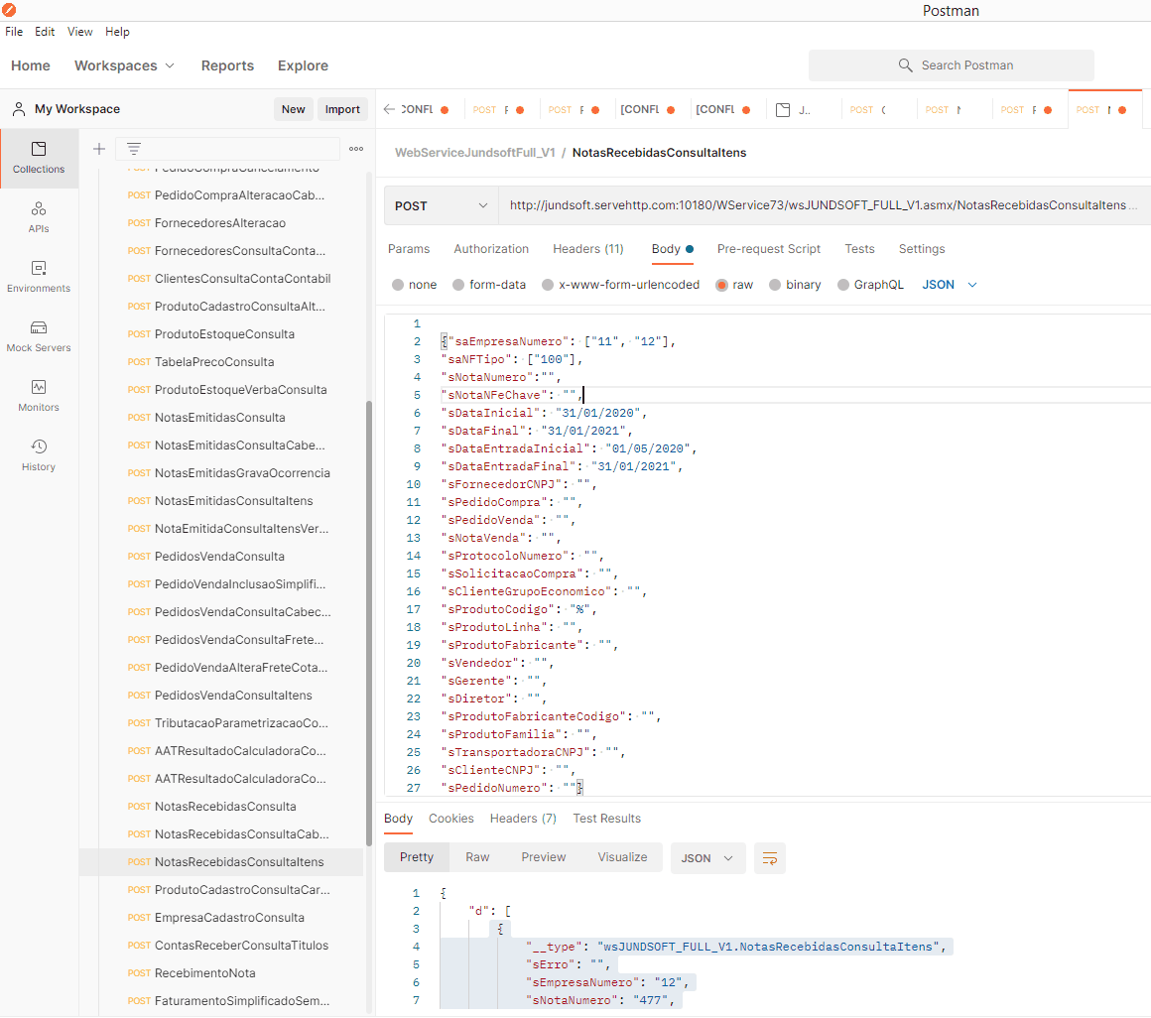This screenshot has height=1018, width=1151.
Task: Open the response format JSON dropdown
Action: (x=707, y=858)
